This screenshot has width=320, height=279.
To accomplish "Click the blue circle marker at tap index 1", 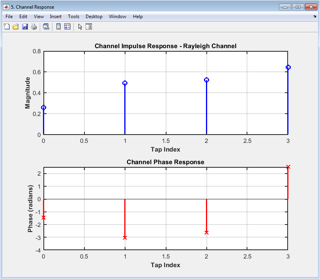I will pyautogui.click(x=125, y=83).
